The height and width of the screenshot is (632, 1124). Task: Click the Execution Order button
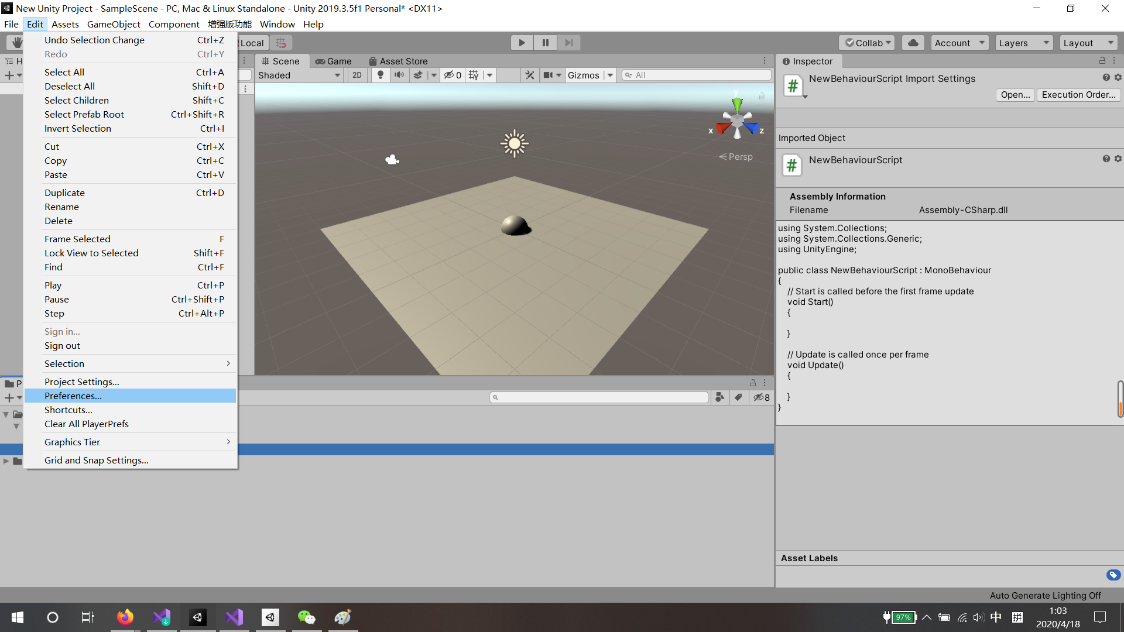tap(1078, 94)
